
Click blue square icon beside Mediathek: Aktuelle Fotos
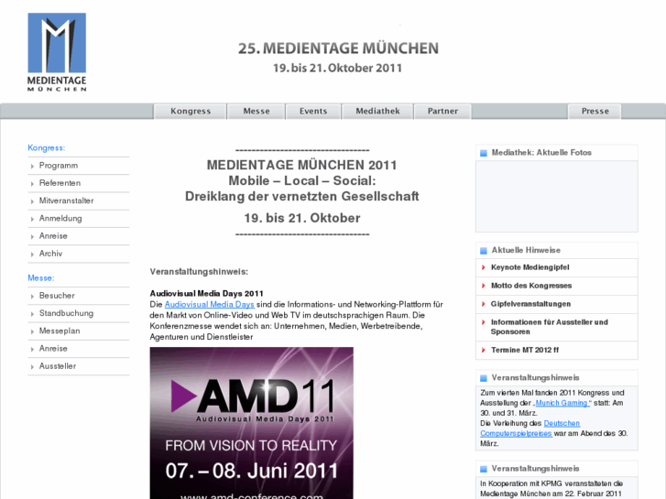click(484, 153)
